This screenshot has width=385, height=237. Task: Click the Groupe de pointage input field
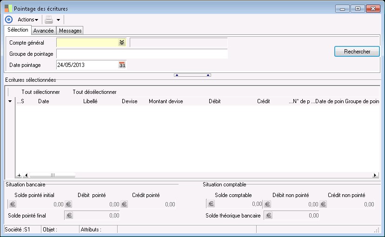pos(142,54)
